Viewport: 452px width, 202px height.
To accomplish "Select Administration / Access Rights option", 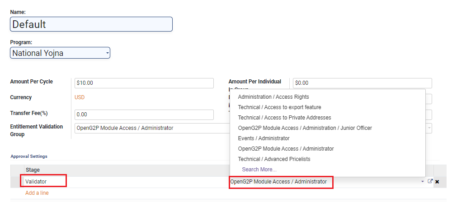I will (x=273, y=97).
